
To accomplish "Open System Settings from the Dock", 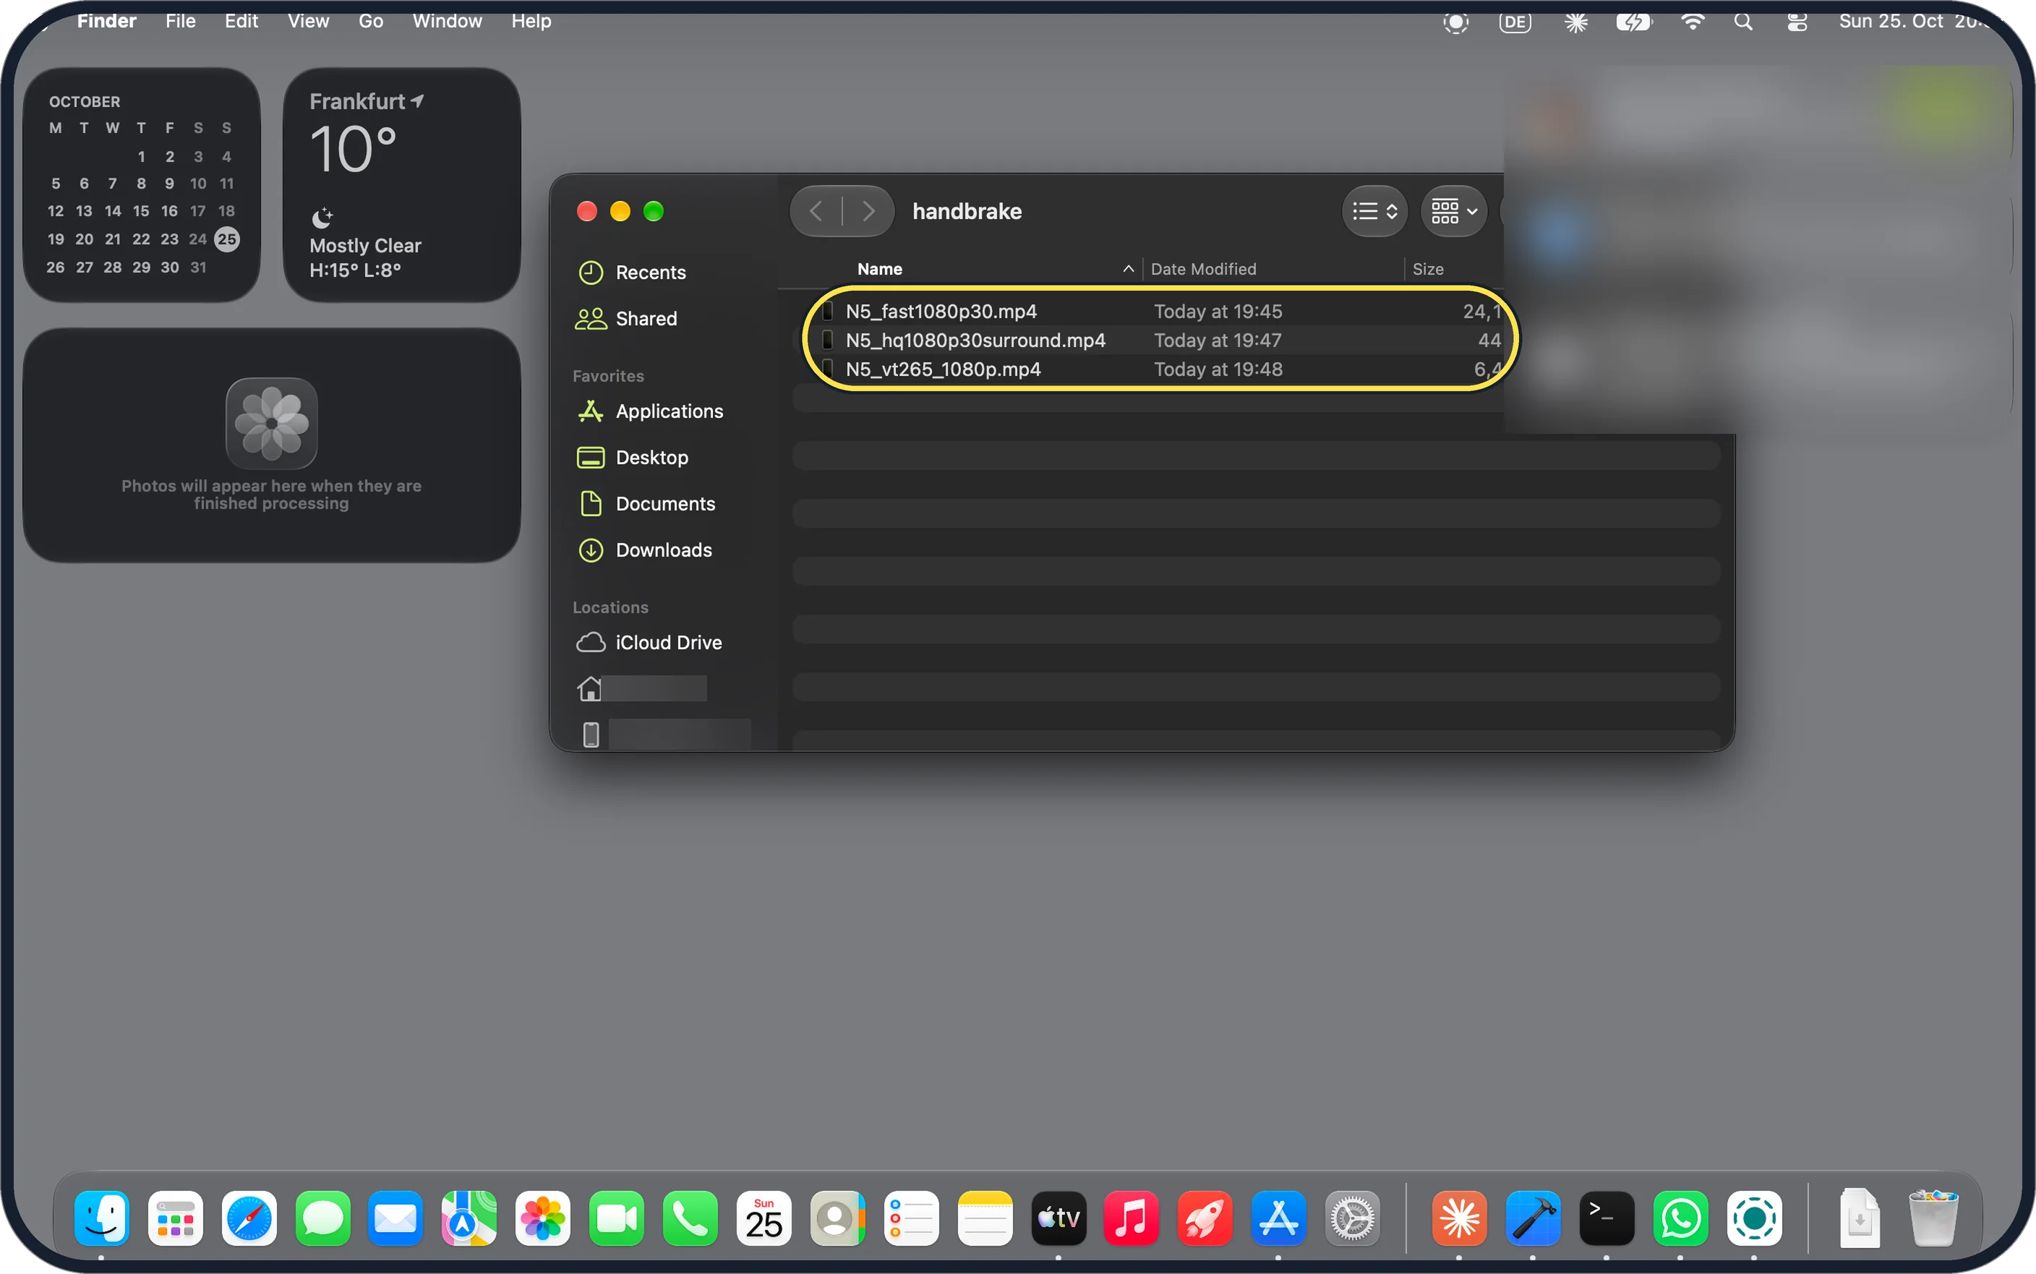I will click(x=1352, y=1218).
